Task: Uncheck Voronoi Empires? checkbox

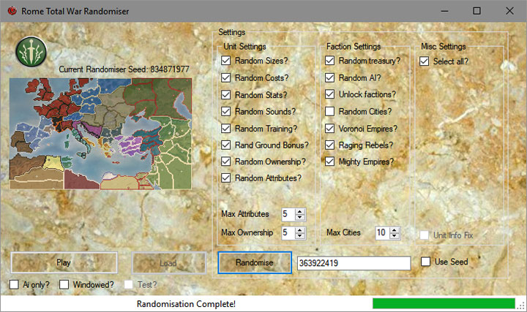Action: (329, 129)
